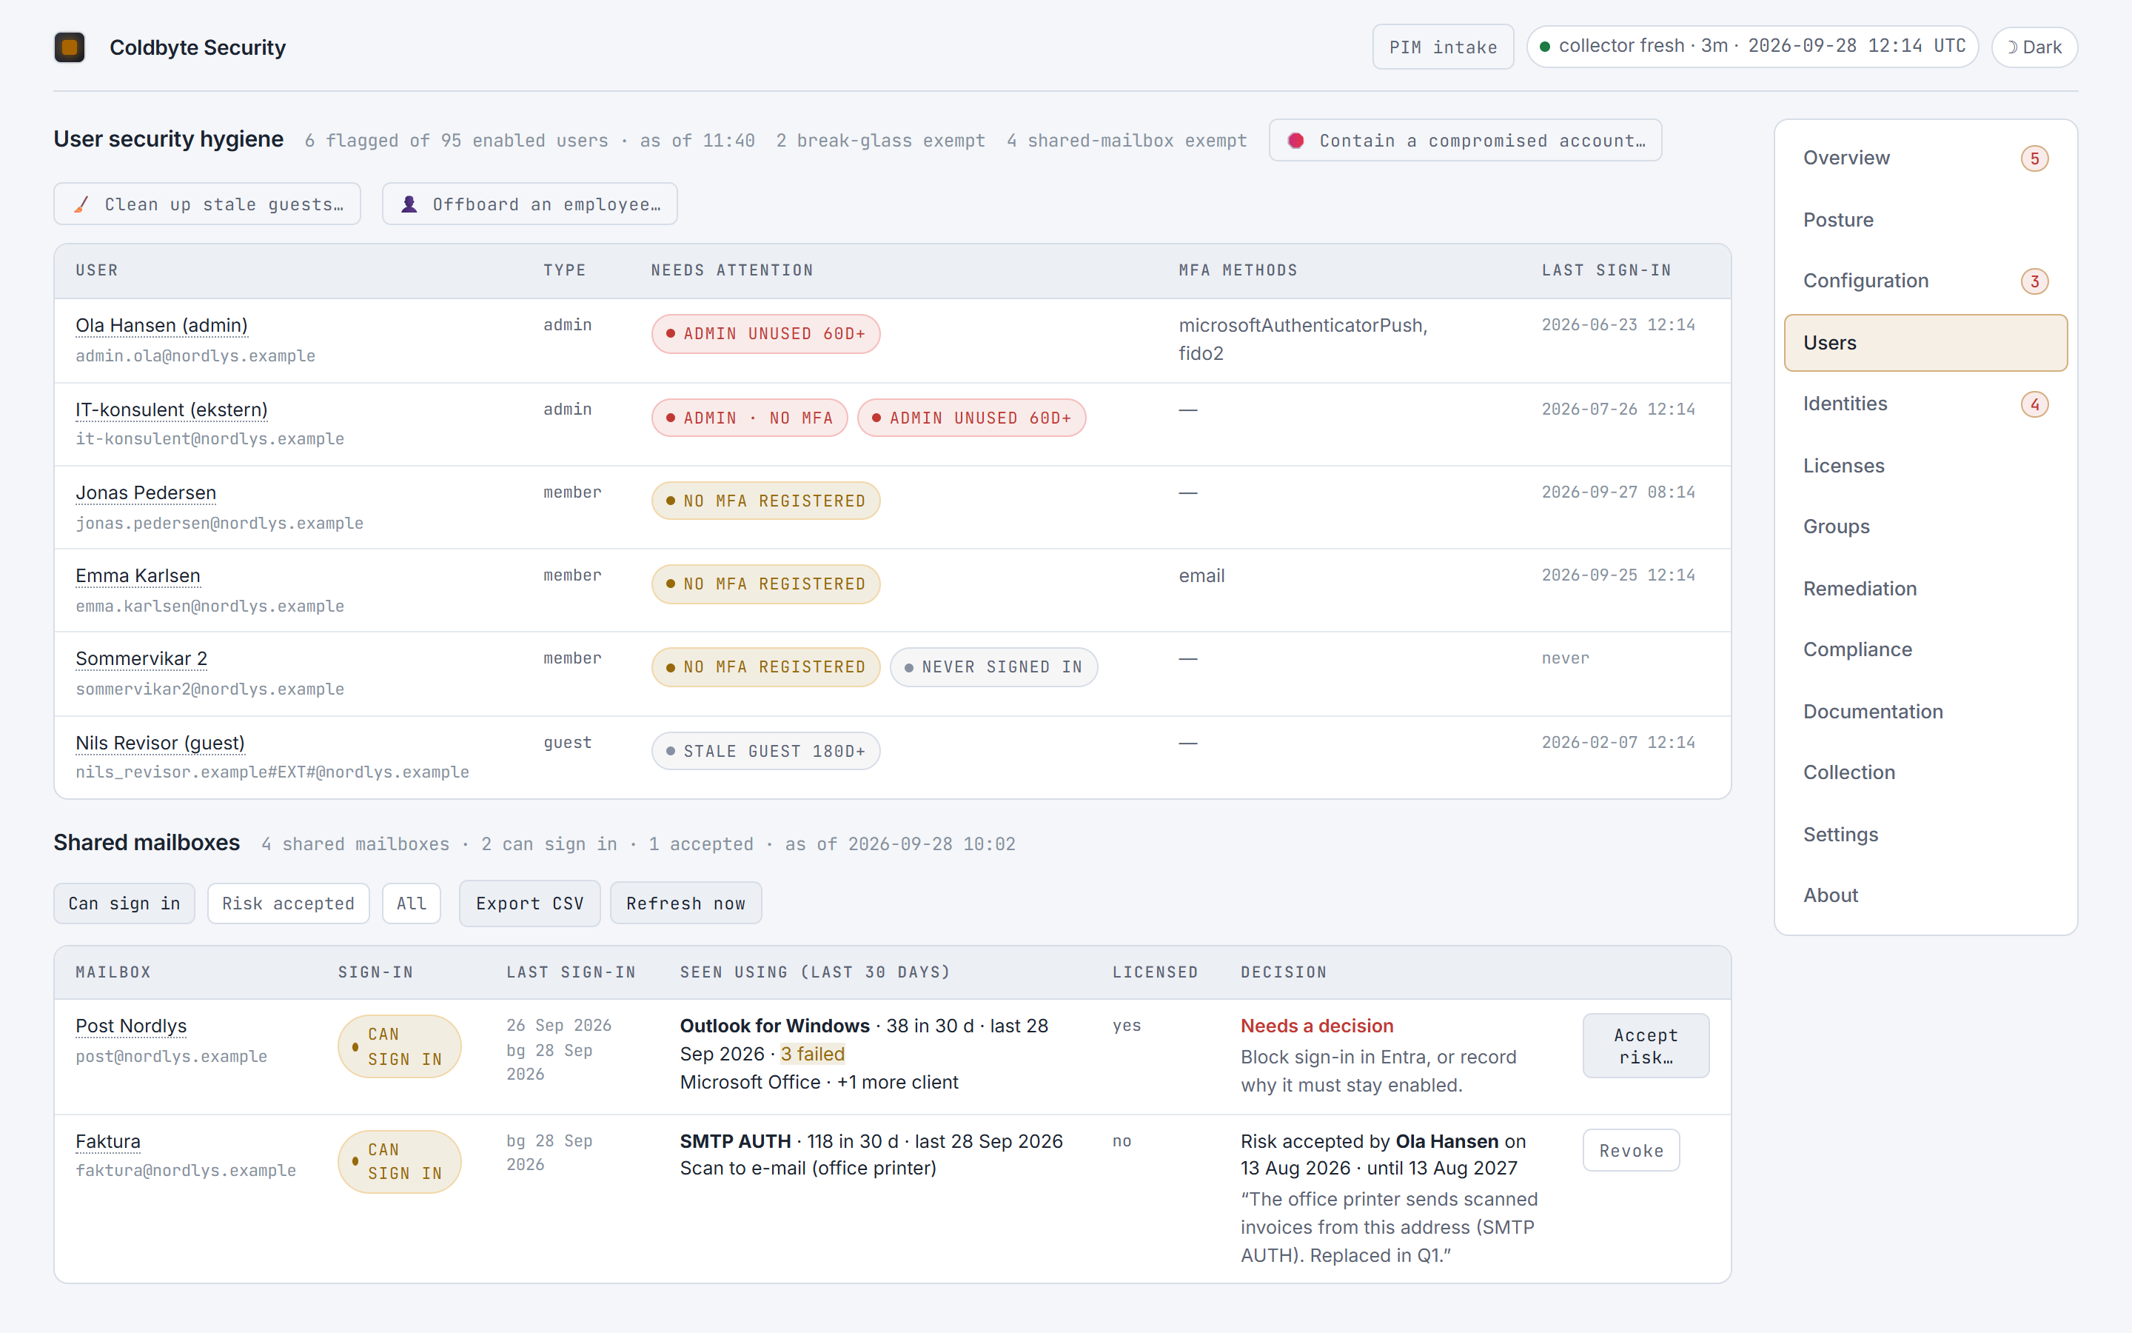Click the red dot on Contain a compromised account
2132x1333 pixels.
(x=1296, y=141)
